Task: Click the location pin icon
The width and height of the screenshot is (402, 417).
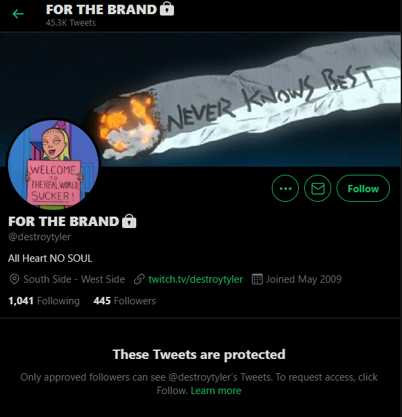Action: tap(14, 279)
